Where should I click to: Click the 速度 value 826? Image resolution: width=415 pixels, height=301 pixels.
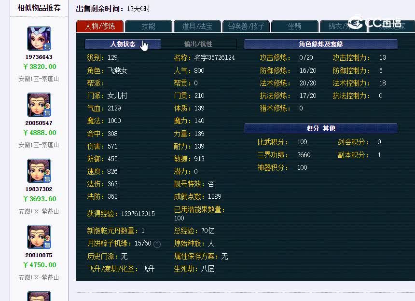click(112, 171)
